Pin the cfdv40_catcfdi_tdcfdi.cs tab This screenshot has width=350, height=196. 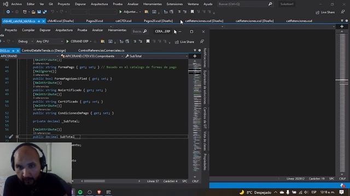click(x=39, y=21)
